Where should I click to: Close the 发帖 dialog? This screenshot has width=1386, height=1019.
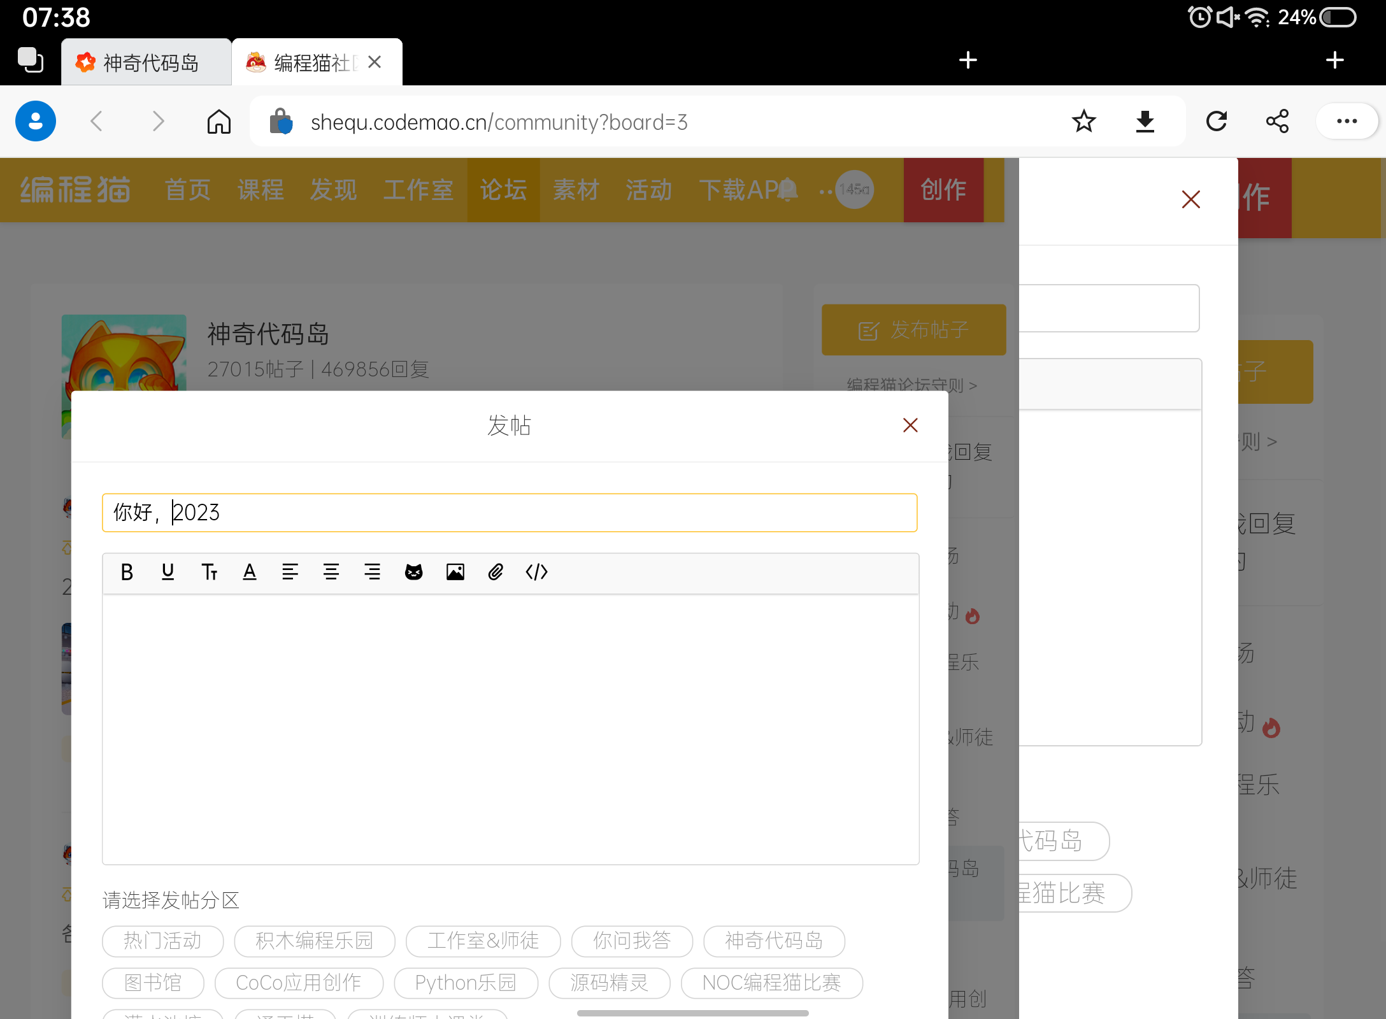pos(910,425)
